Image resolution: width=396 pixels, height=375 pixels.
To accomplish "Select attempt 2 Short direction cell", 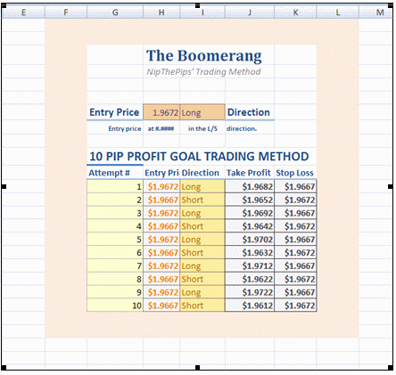I will 202,200.
